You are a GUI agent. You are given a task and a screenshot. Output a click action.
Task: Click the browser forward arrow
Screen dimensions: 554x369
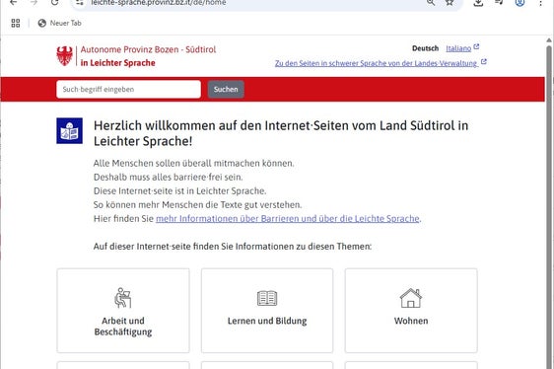pos(34,3)
